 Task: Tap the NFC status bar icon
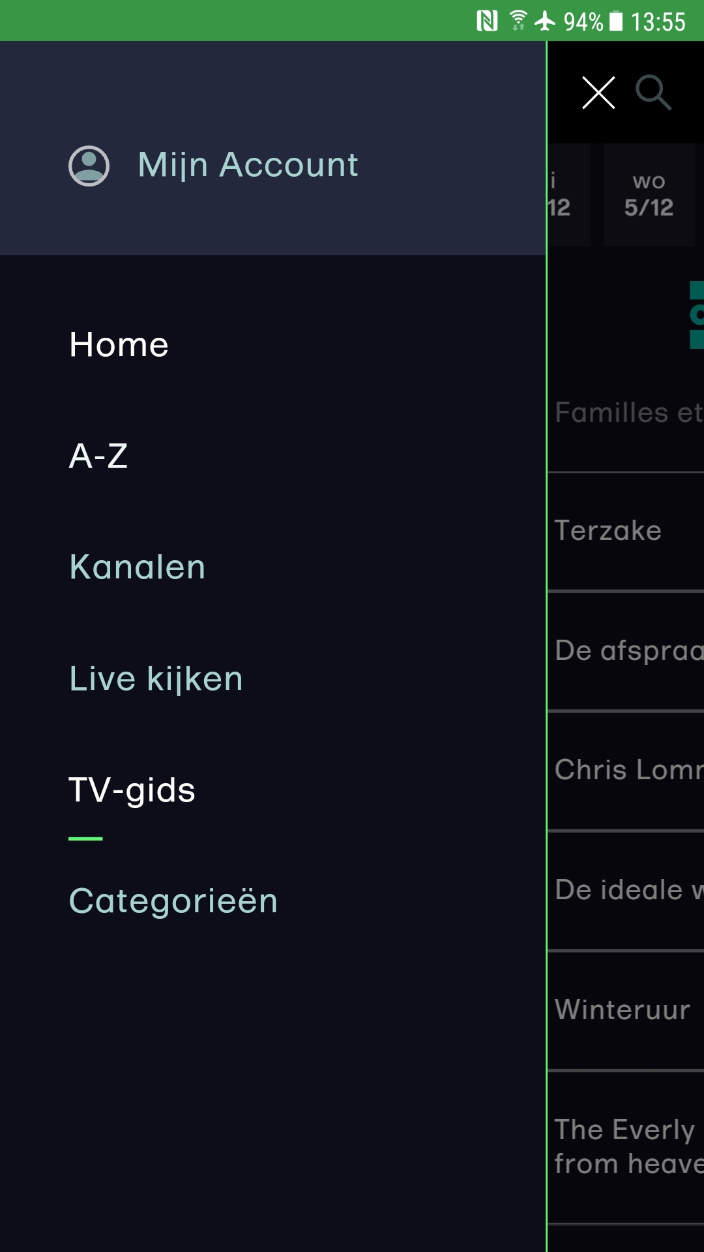[x=487, y=21]
